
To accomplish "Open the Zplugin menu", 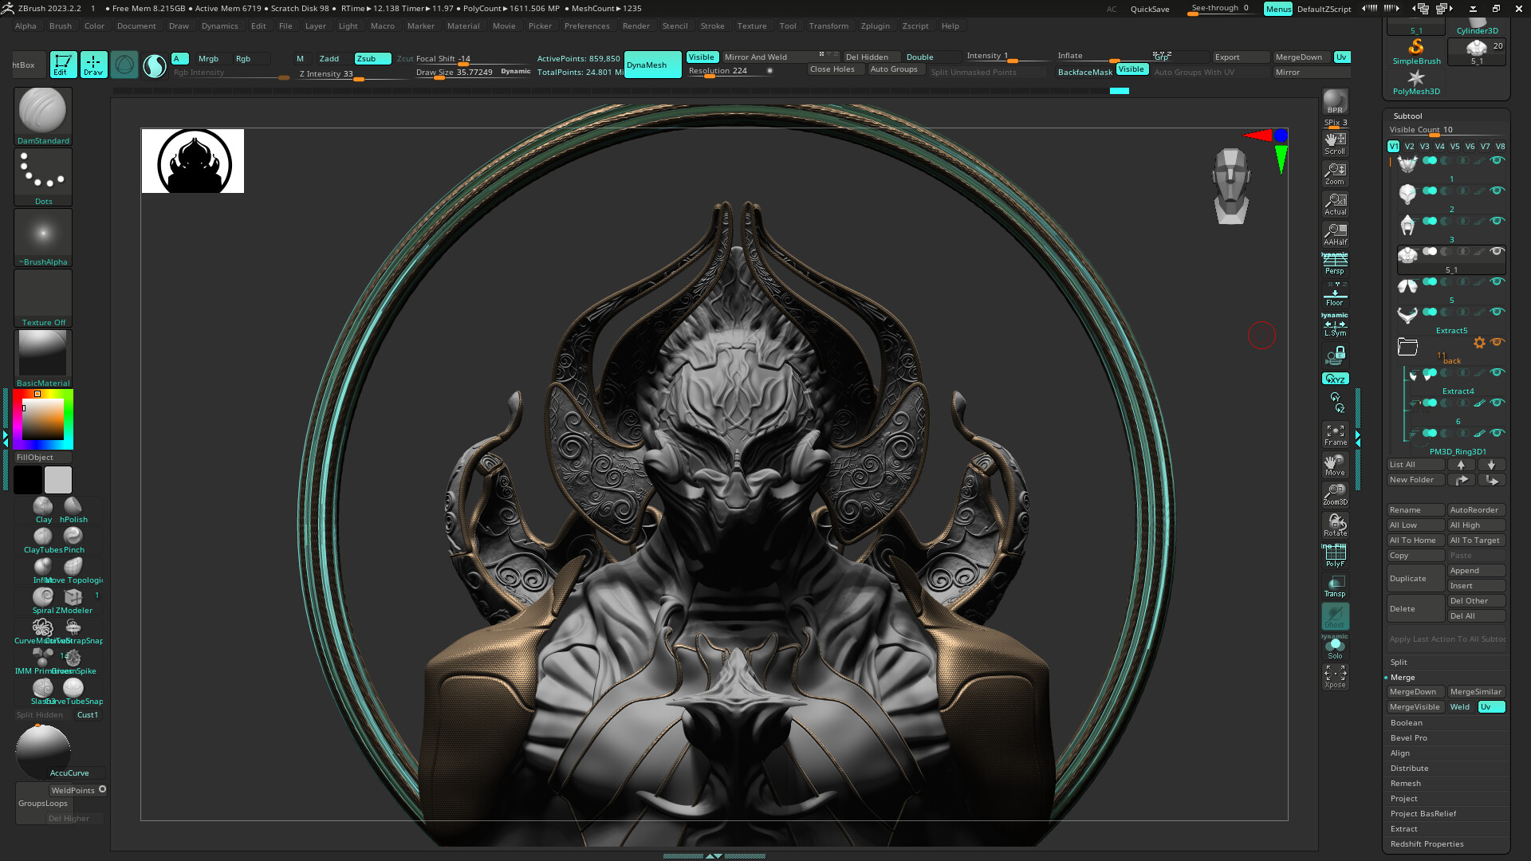I will [x=875, y=26].
